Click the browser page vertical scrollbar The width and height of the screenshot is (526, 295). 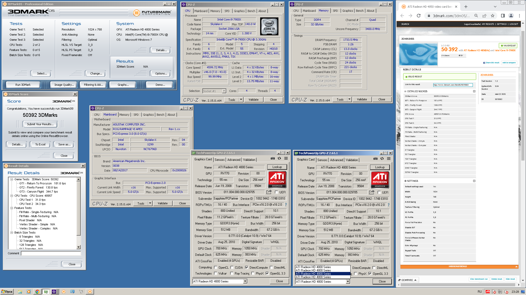pyautogui.click(x=523, y=96)
